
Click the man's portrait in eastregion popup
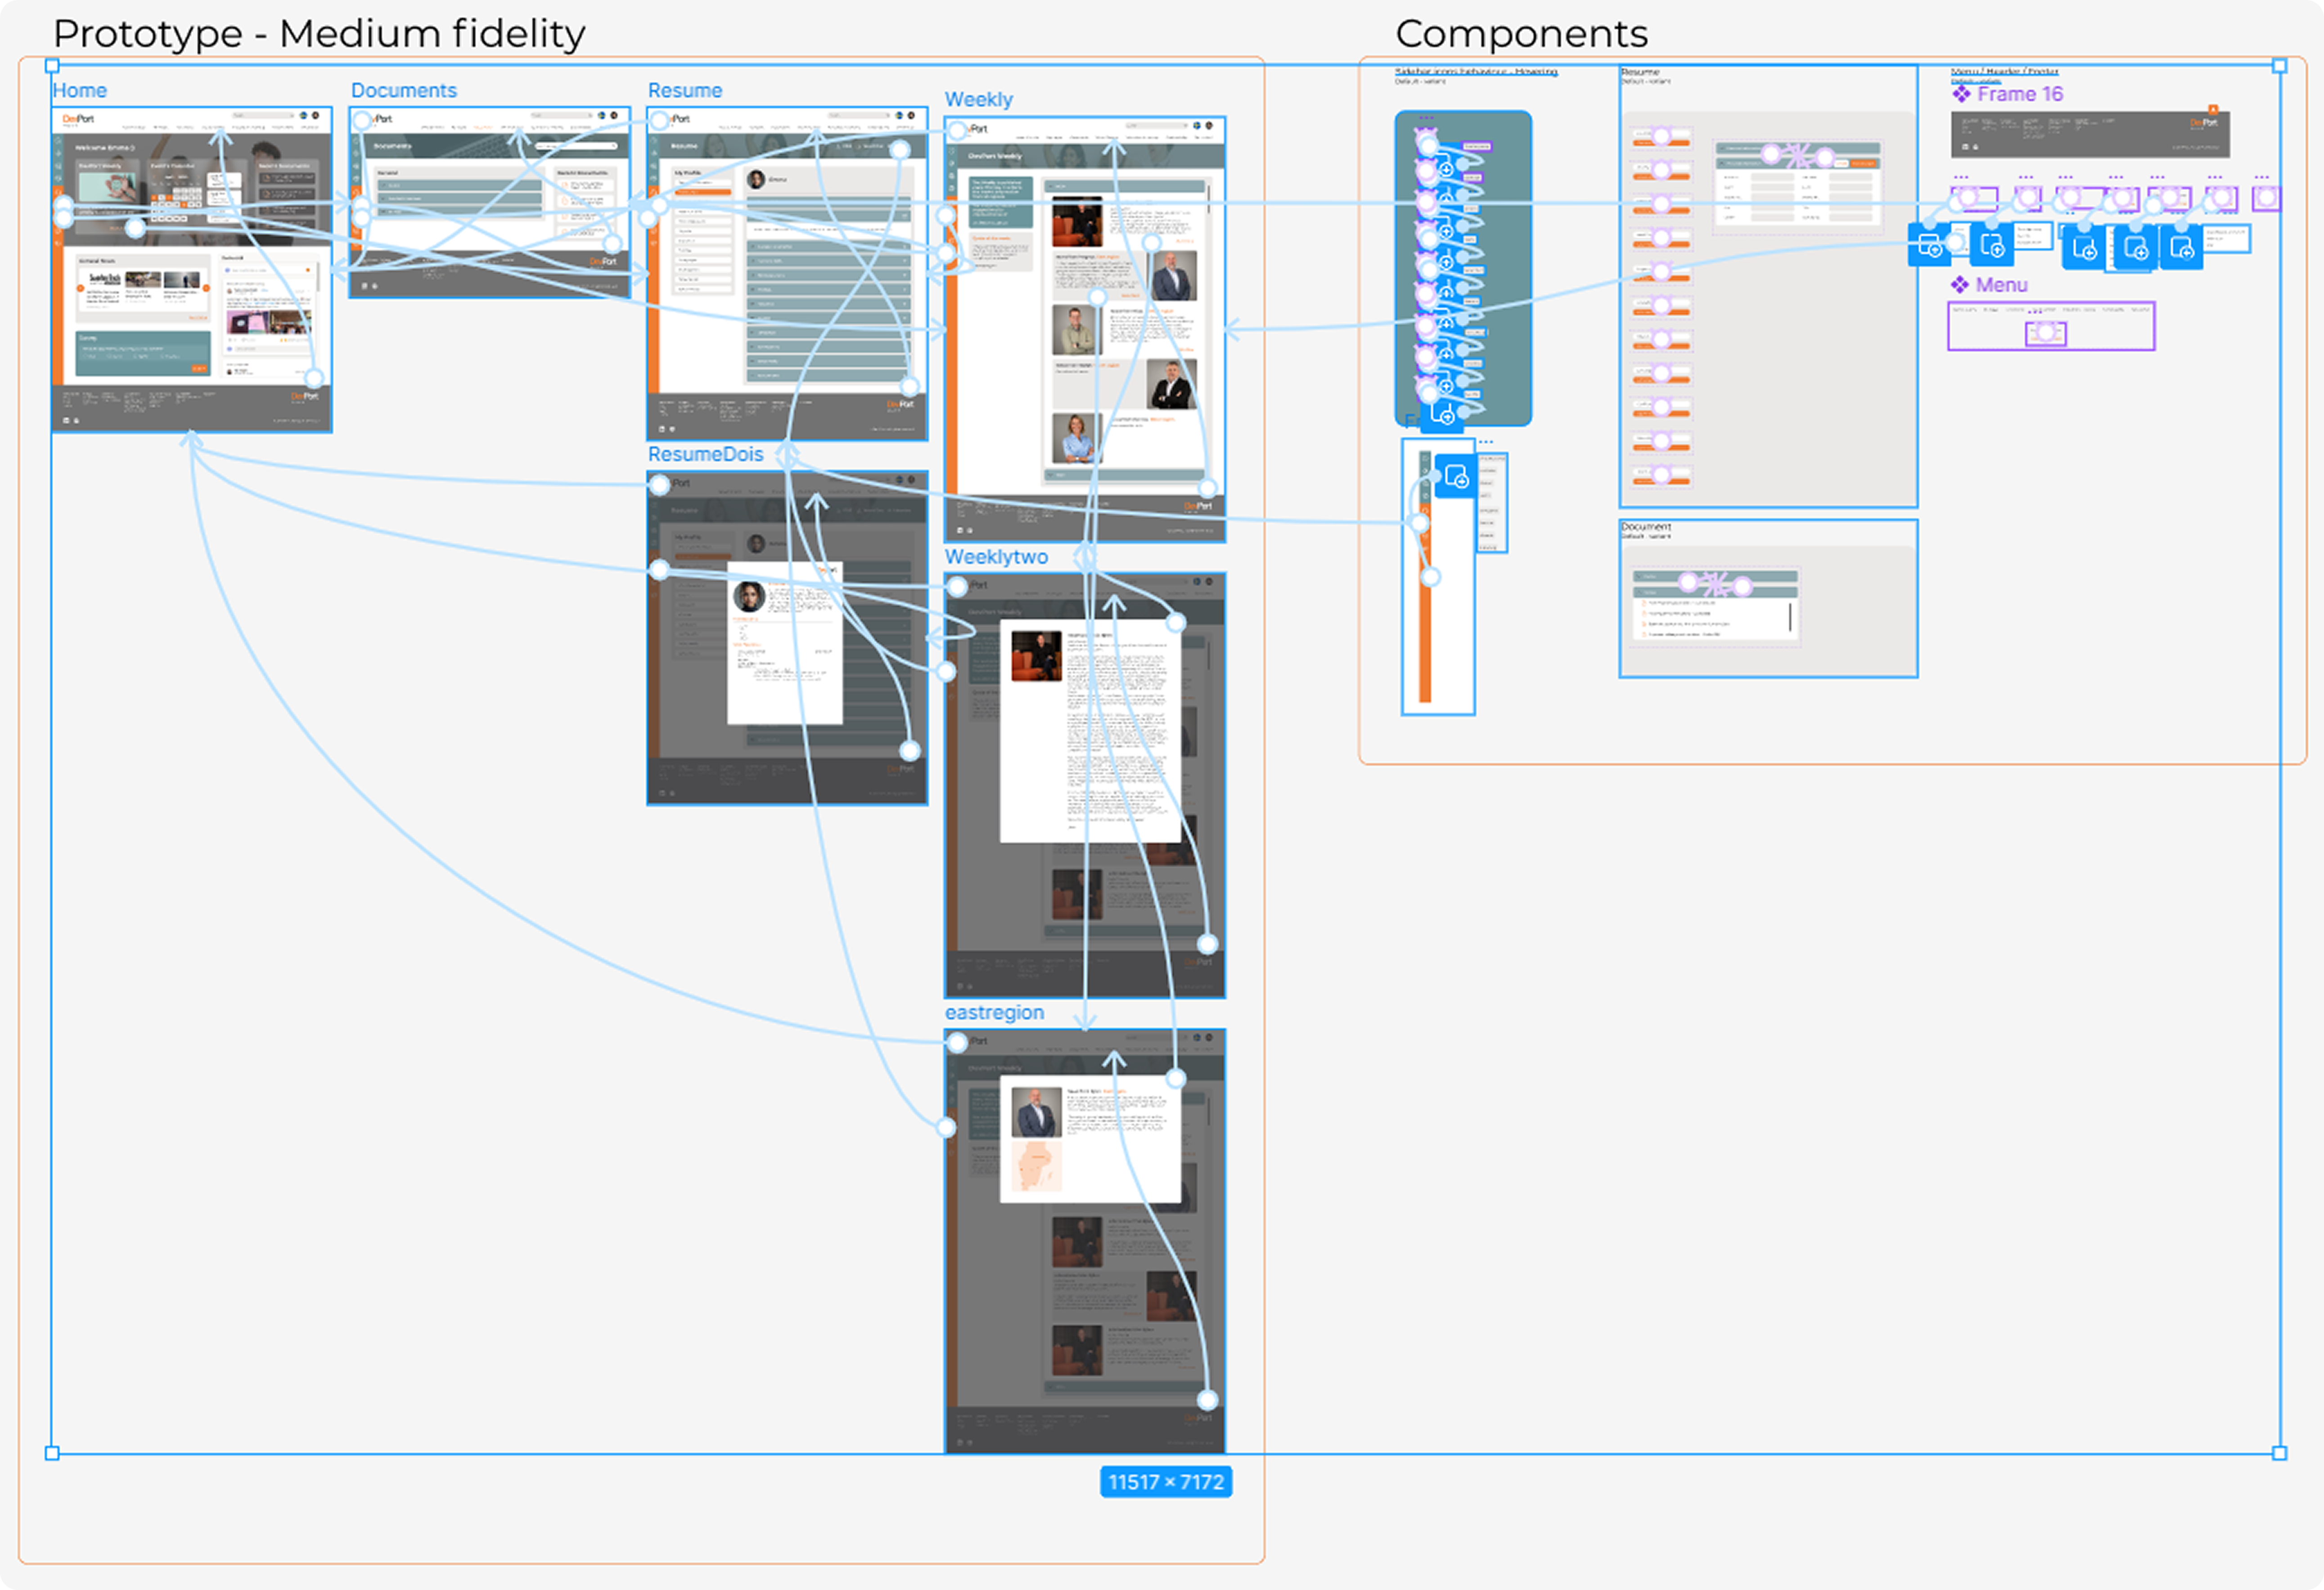[1036, 1112]
